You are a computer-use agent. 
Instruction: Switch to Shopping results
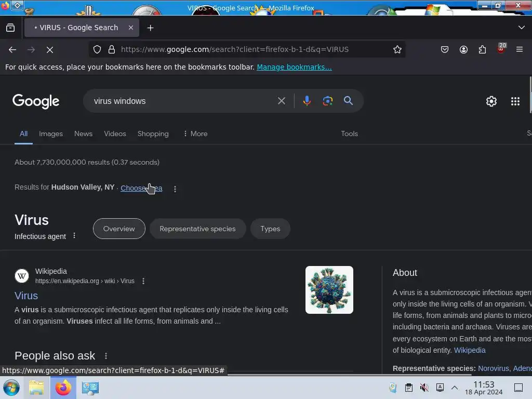click(x=153, y=134)
